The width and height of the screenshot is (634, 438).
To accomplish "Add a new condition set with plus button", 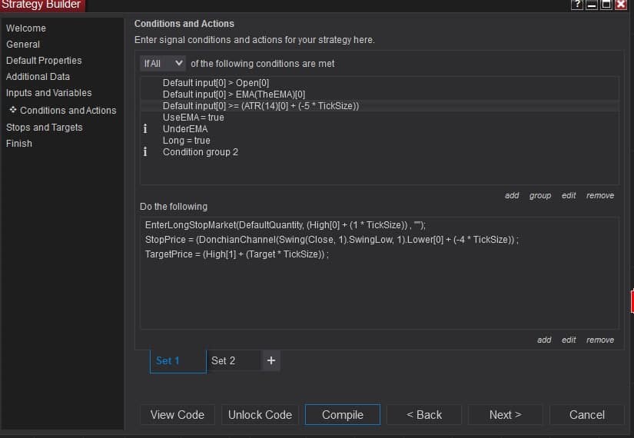I will click(271, 360).
